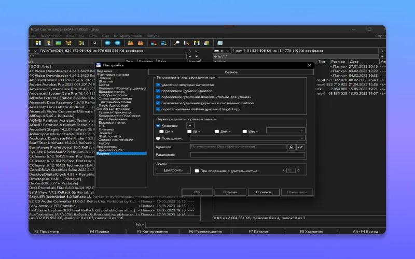The image size is (415, 259).
Task: Click the checkmark icon beside Команда field
Action: [x=300, y=147]
